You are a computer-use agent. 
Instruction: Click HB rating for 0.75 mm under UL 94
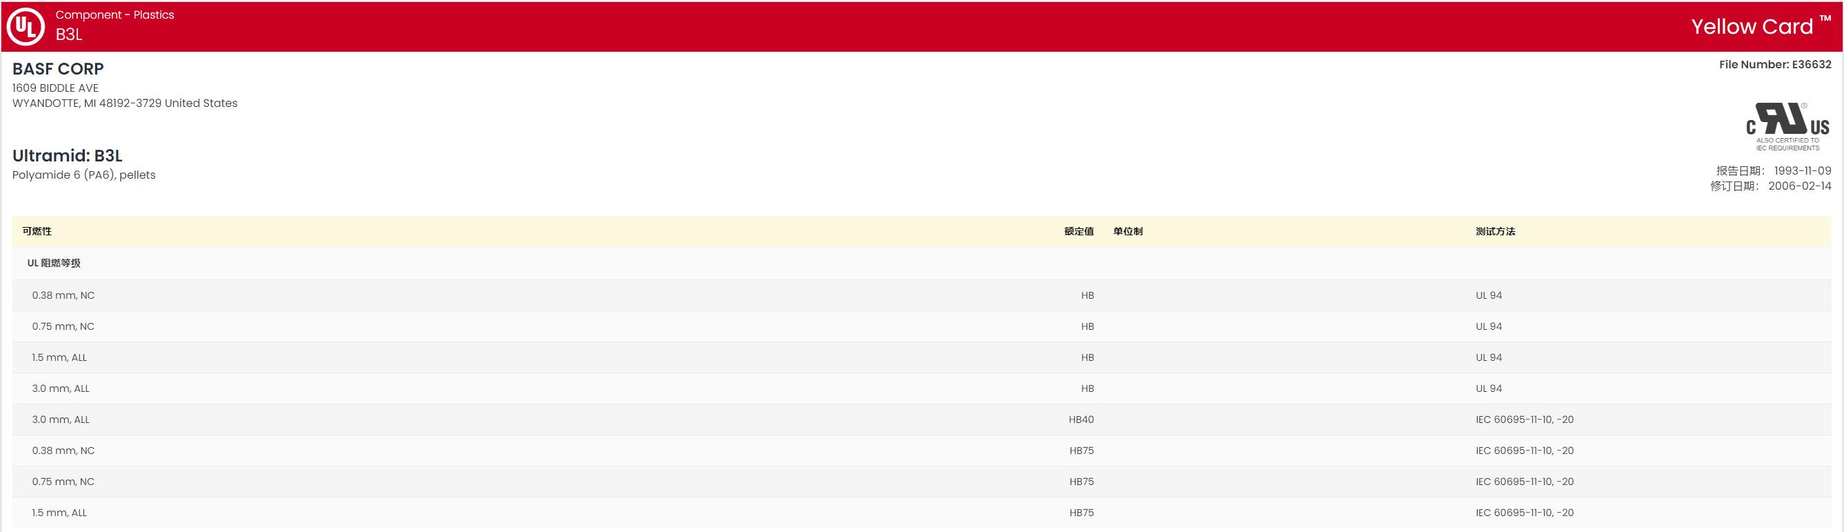pos(1087,326)
